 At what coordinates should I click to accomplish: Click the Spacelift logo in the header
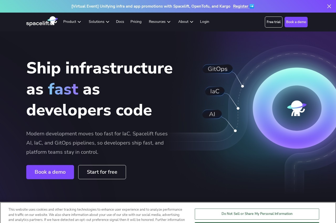point(42,21)
